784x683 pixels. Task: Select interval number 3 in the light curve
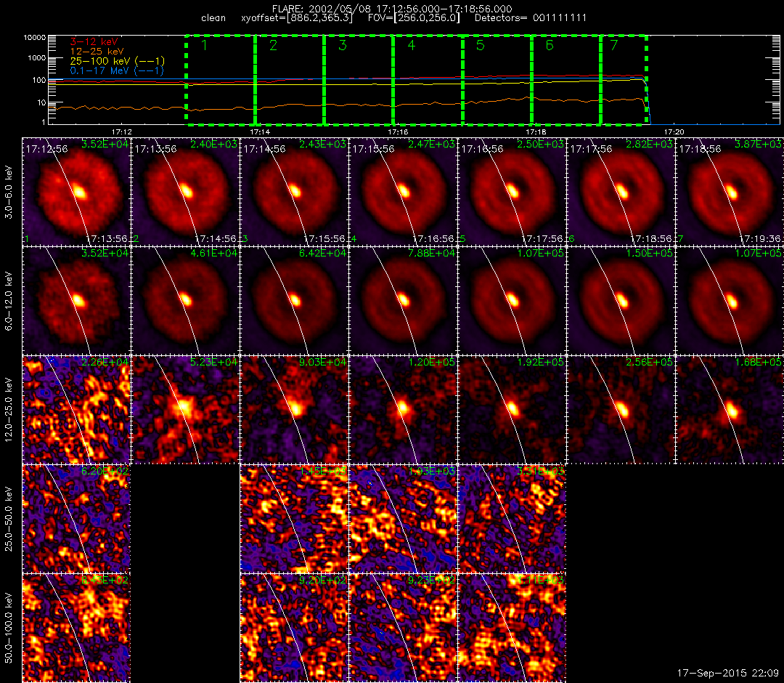(x=342, y=45)
